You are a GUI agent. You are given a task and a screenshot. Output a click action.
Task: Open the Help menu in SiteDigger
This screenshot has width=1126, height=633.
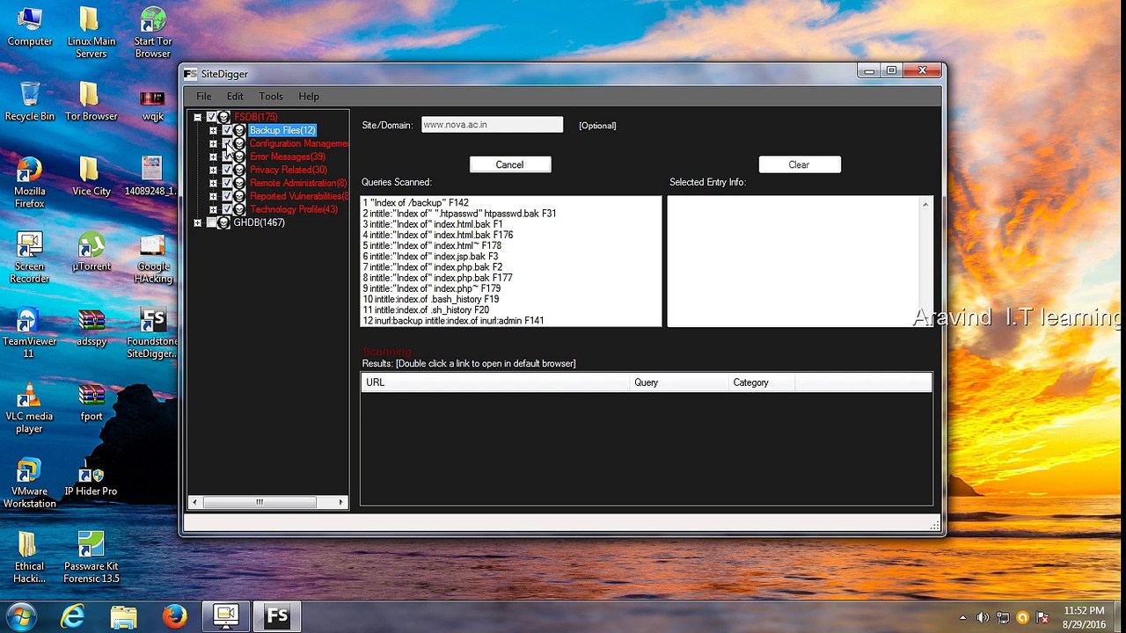(309, 96)
